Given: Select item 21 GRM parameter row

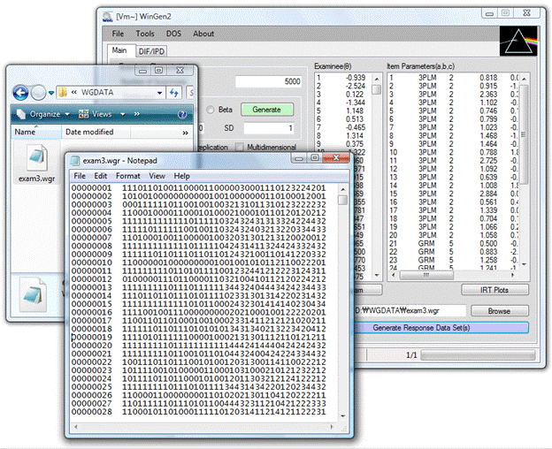Looking at the screenshot, I should (454, 243).
